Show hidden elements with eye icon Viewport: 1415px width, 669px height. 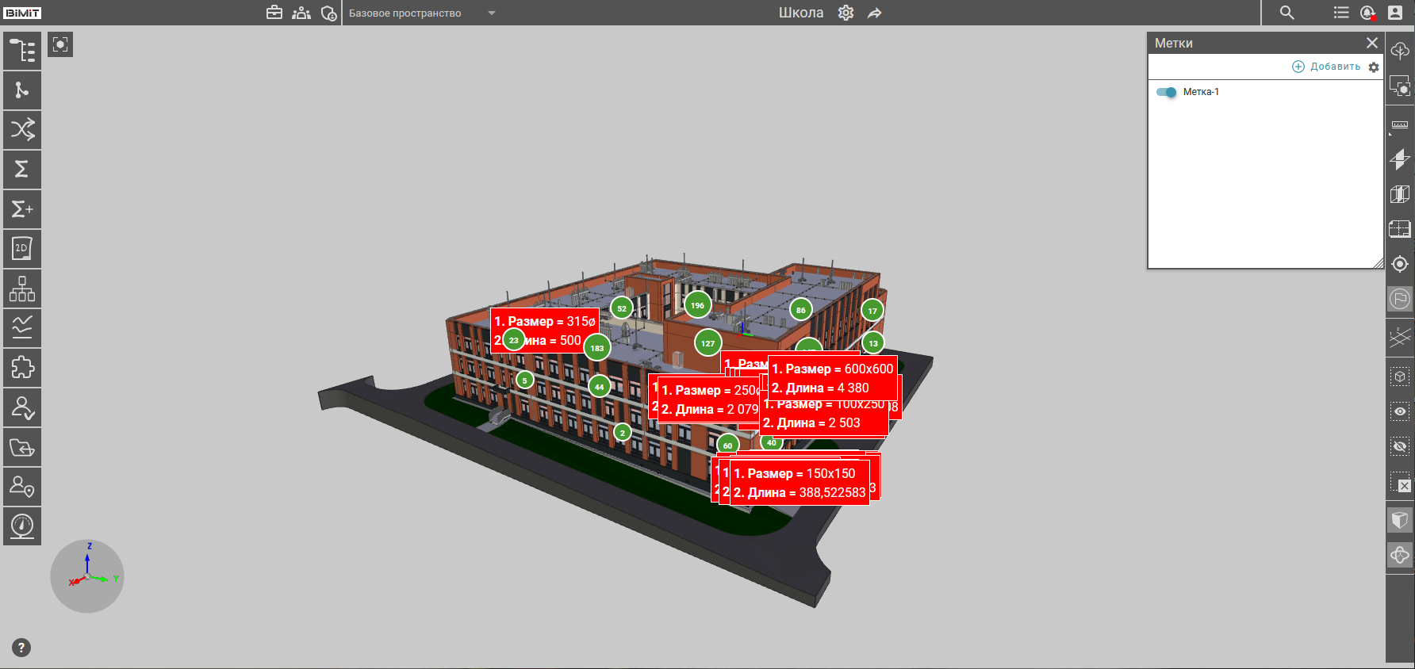(1400, 411)
